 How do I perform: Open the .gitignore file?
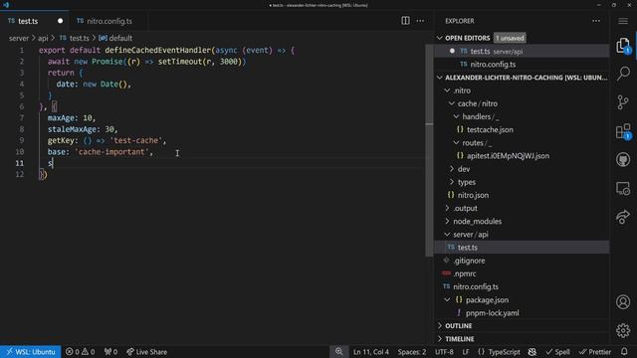(x=522, y=261)
